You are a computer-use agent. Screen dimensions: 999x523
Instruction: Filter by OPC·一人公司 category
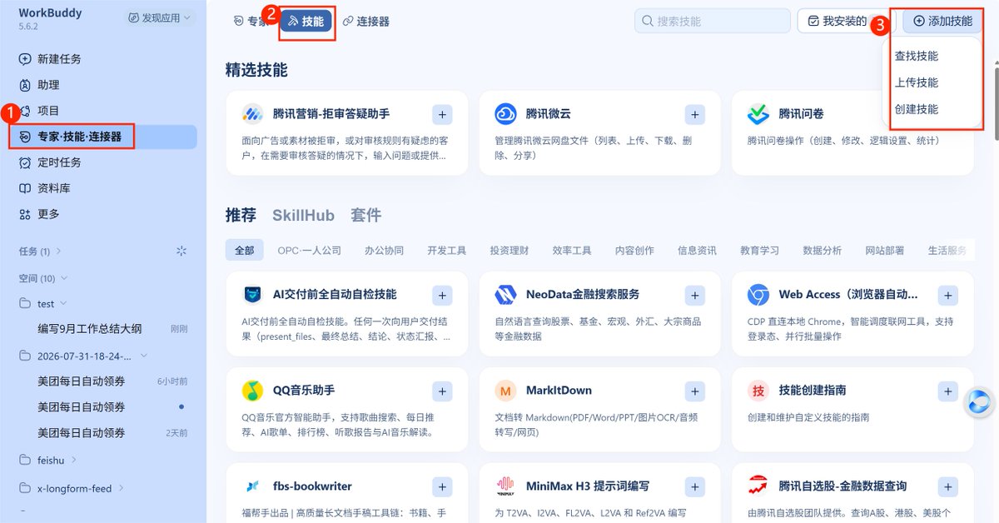coord(310,250)
